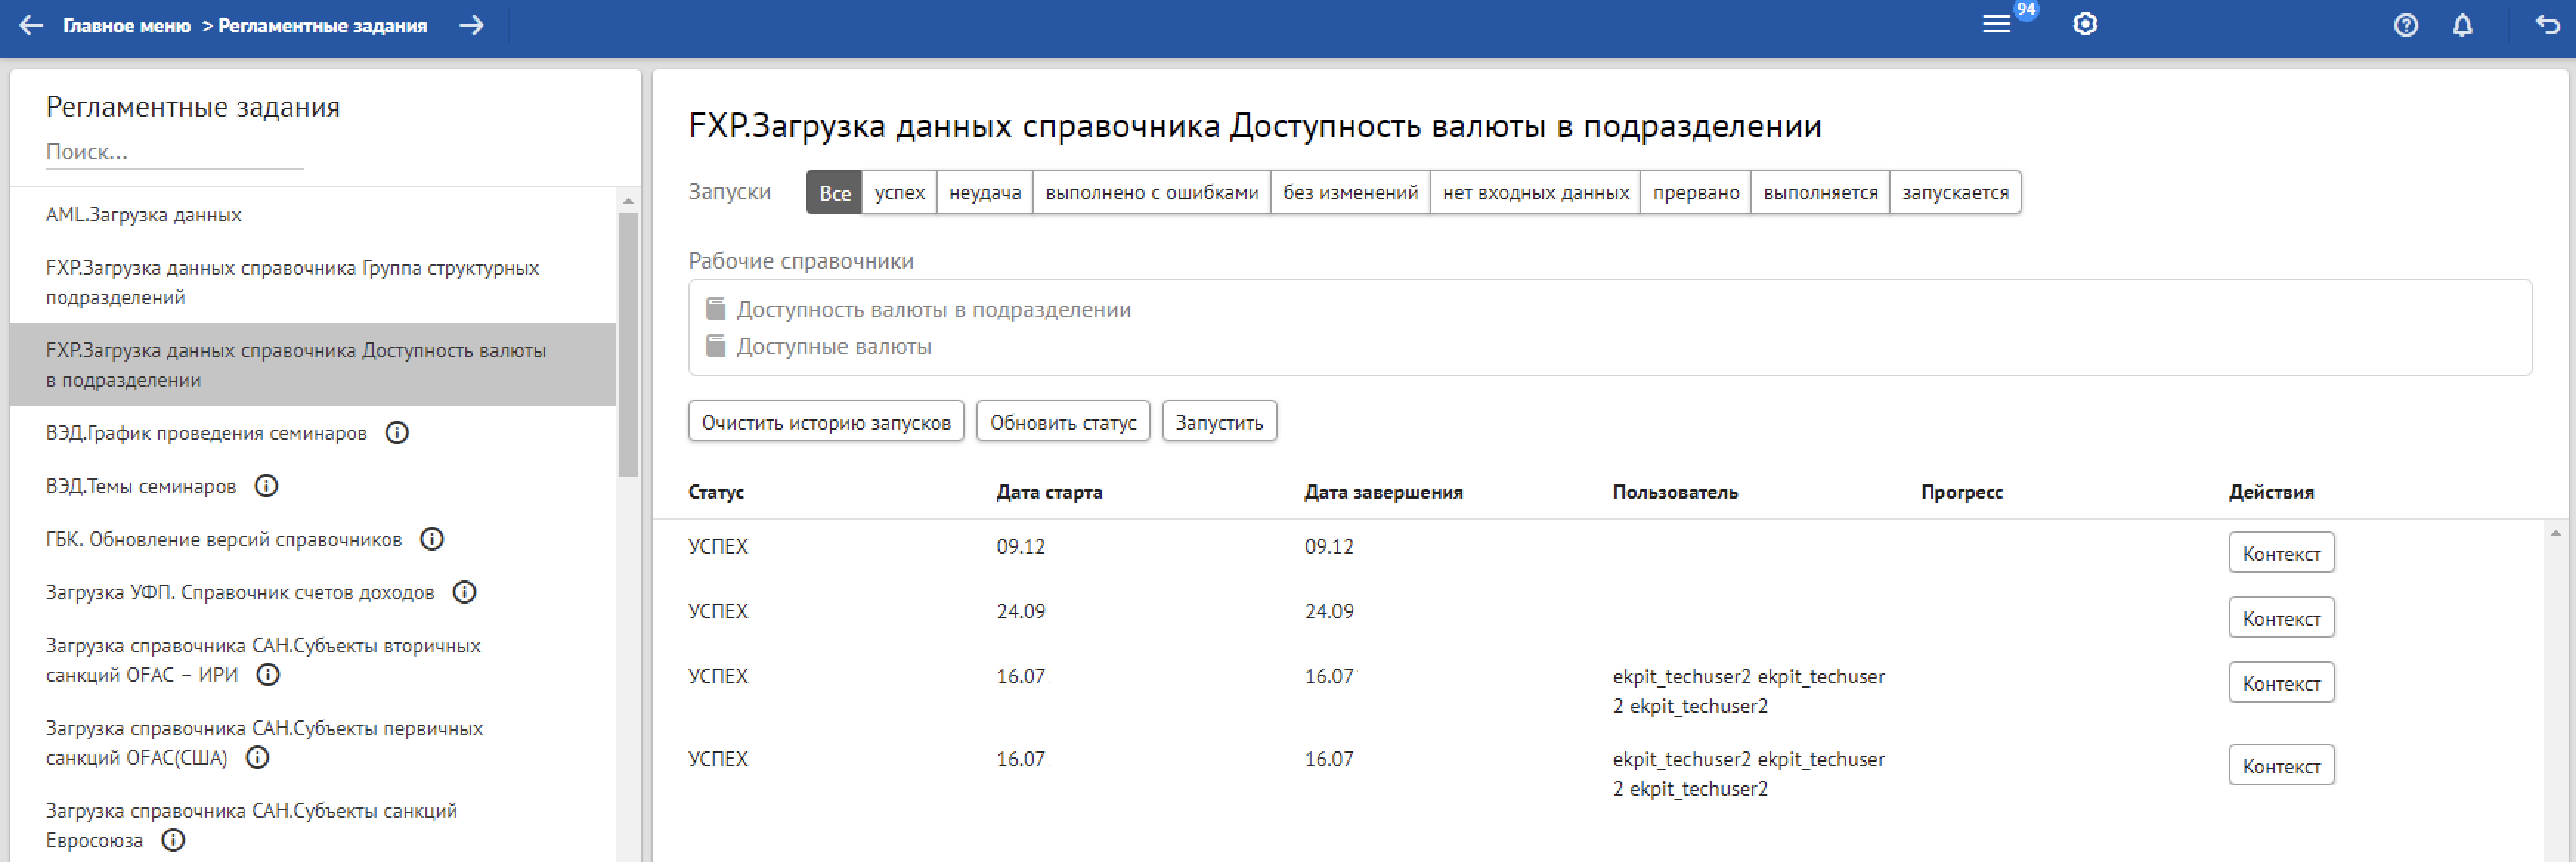This screenshot has width=2576, height=862.
Task: Select 'выполнено с ошибками' filter
Action: (x=1151, y=193)
